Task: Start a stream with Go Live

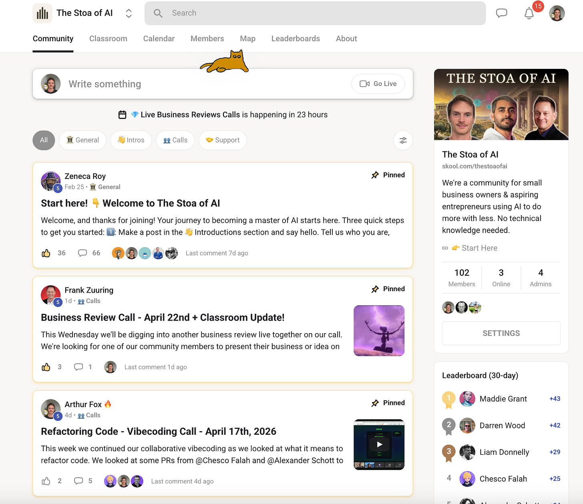Action: coord(378,84)
